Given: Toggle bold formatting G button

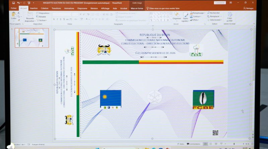Looking at the screenshot, I should pyautogui.click(x=54, y=19).
